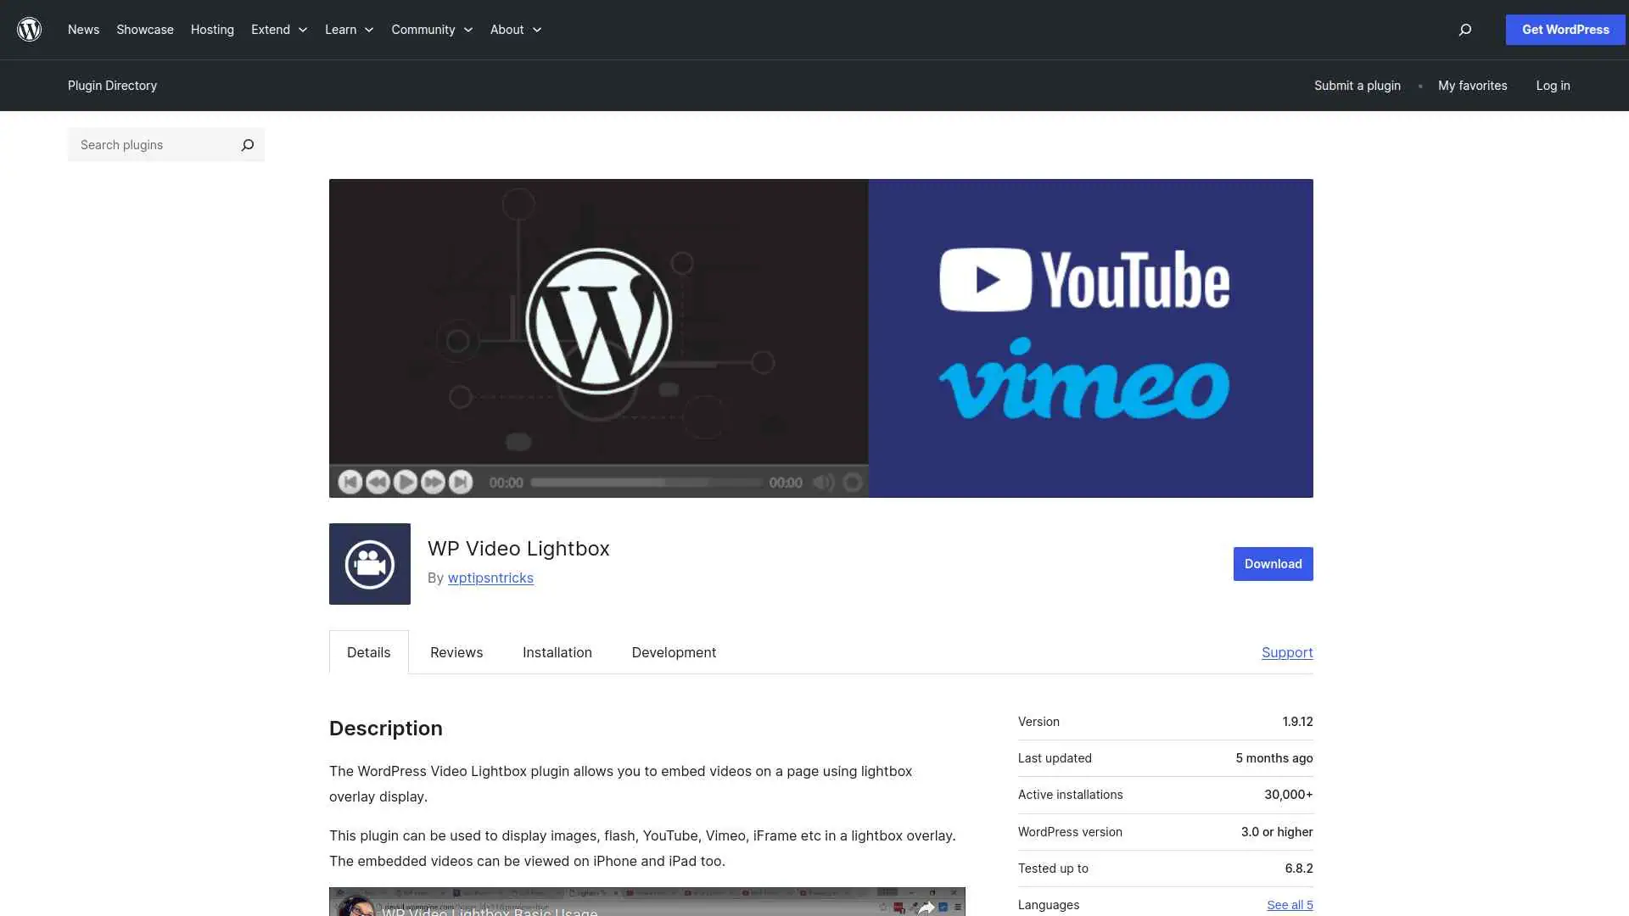The width and height of the screenshot is (1629, 916).
Task: Click the rewind icon in the banner player
Action: [378, 482]
